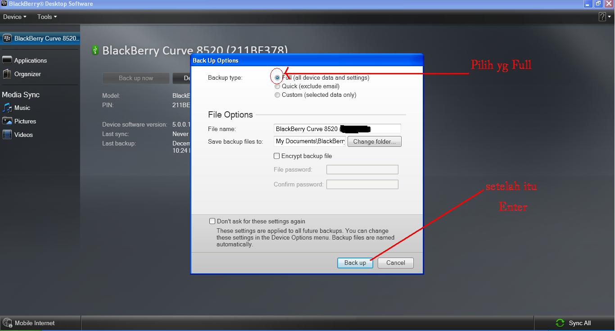Cancel the Back Up Options dialog
The width and height of the screenshot is (615, 331).
(396, 263)
